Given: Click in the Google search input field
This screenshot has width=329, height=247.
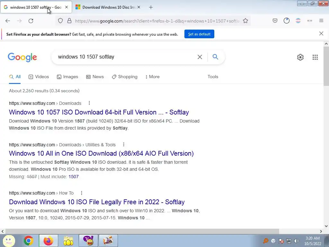Looking at the screenshot, I should click(x=126, y=57).
